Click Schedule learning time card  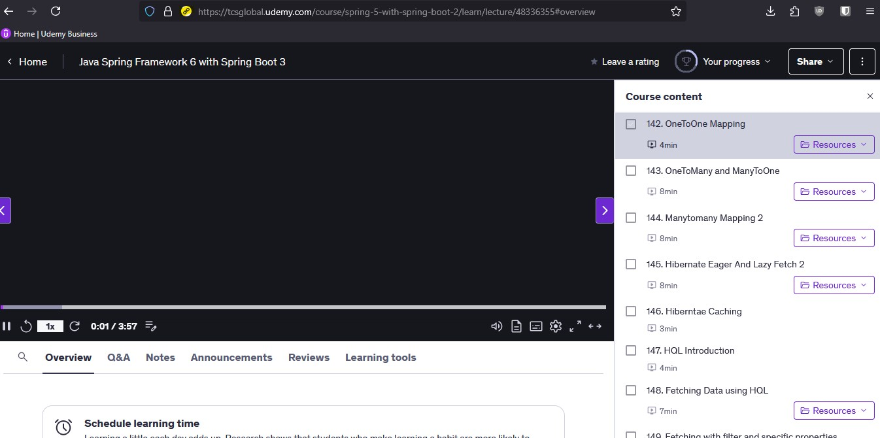coord(303,422)
